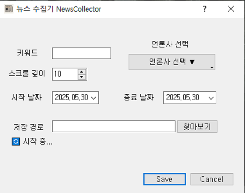Image resolution: width=245 pixels, height=193 pixels.
Task: Click the 시작 날짜 date text 2025.05.30
Action: [71, 98]
